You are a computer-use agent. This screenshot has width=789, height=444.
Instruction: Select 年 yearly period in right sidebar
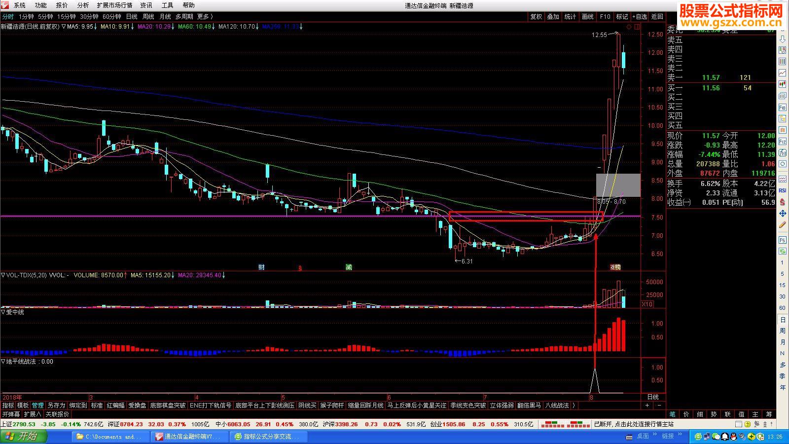[783, 388]
